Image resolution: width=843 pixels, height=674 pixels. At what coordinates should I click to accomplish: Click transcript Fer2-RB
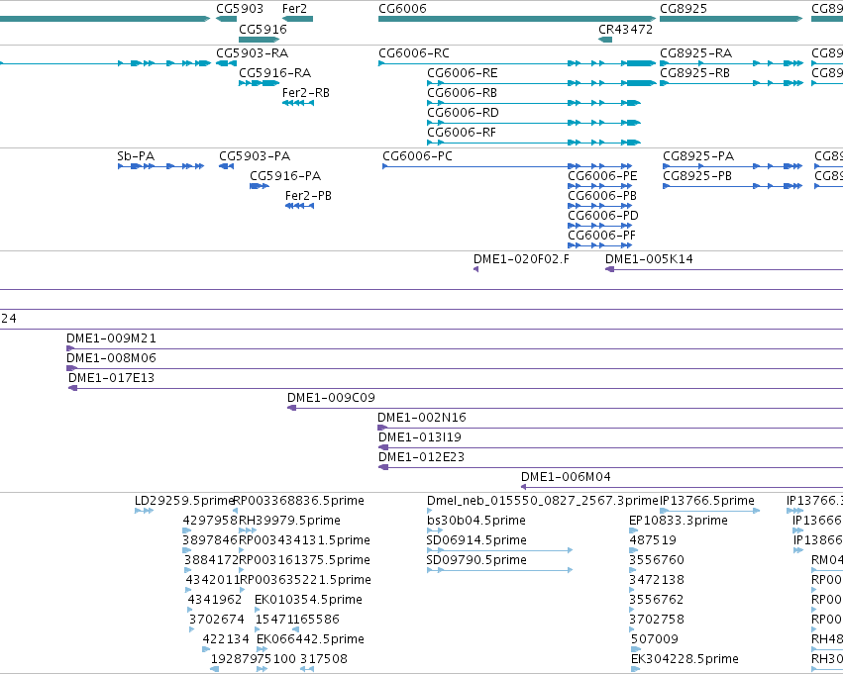click(x=306, y=93)
